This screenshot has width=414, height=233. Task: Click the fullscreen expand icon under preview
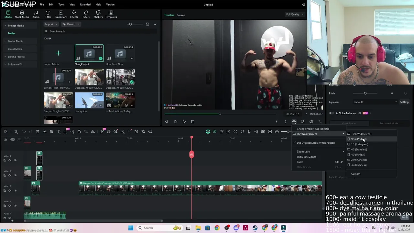click(320, 122)
